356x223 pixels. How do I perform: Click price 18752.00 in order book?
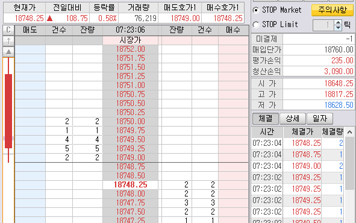point(130,49)
